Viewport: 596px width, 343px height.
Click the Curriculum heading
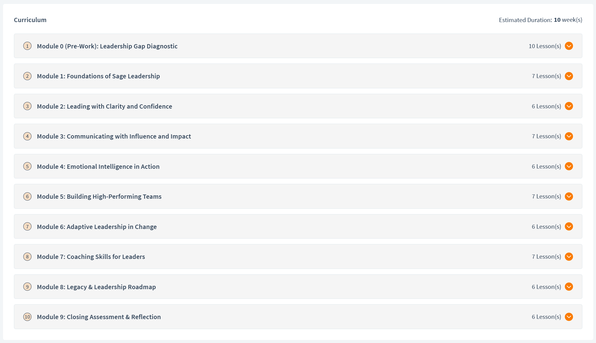coord(30,20)
